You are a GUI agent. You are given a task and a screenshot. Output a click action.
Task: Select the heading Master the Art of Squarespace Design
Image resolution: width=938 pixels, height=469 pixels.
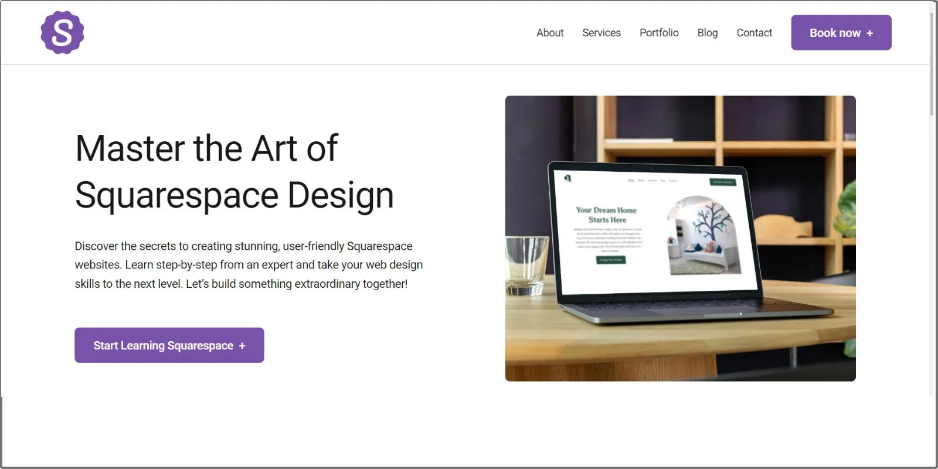(x=235, y=171)
